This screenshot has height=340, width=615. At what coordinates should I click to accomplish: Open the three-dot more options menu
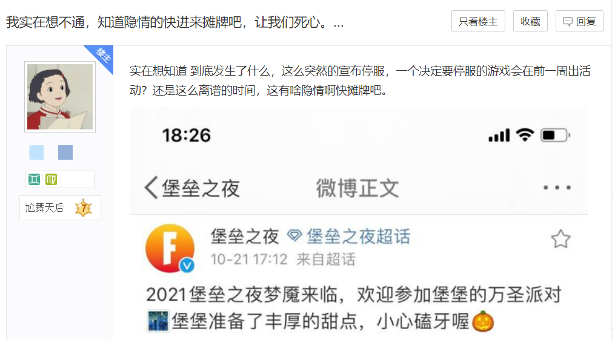(x=557, y=188)
